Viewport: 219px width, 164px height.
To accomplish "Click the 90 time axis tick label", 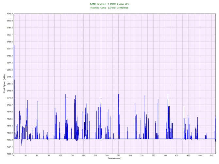I will click(x=49, y=156).
